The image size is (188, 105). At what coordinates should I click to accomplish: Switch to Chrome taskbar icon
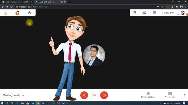(38, 103)
